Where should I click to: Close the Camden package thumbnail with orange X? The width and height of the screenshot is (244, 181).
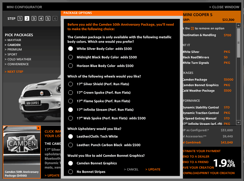pyautogui.click(x=38, y=128)
